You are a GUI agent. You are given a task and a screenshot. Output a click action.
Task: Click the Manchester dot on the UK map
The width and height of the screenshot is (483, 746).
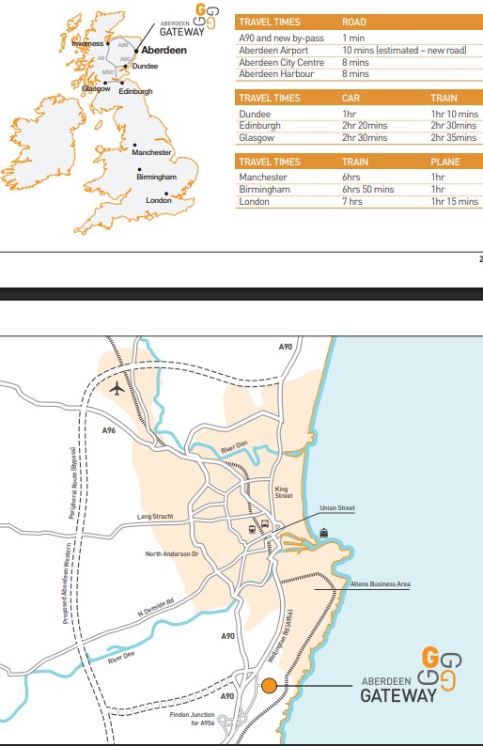[x=134, y=145]
